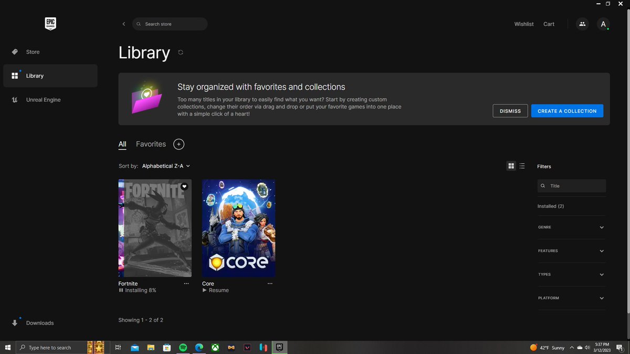Click Create a Collection button
Screen dimensions: 630x354
coord(567,111)
